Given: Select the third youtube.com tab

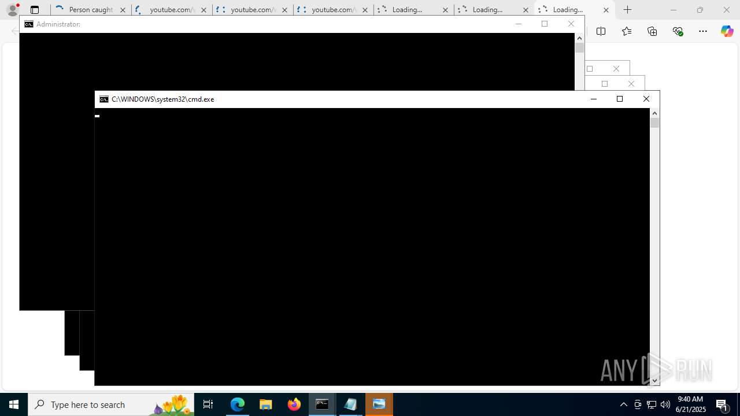Looking at the screenshot, I should [x=334, y=10].
